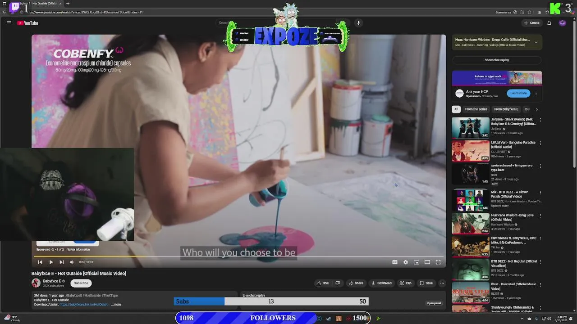Open options for Flint Stones video

tap(540, 238)
